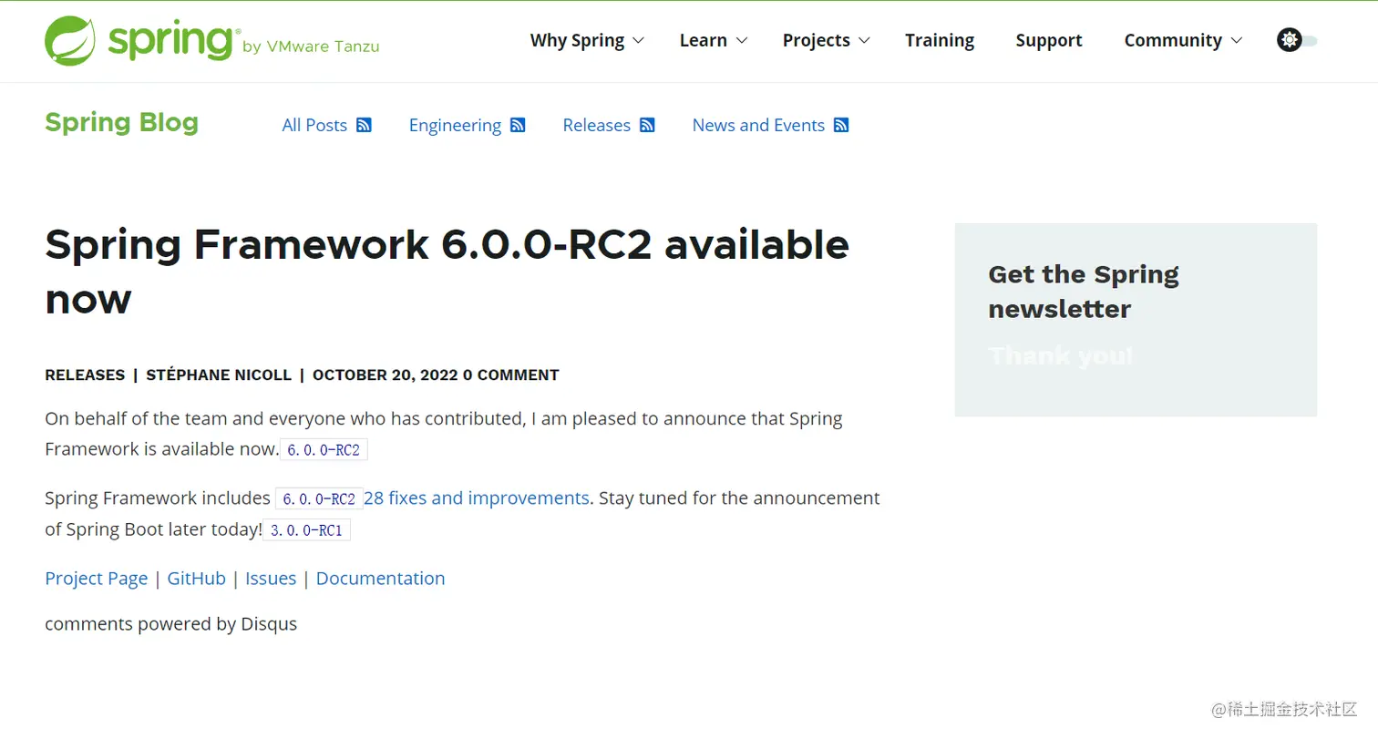The height and width of the screenshot is (739, 1378).
Task: Open the Documentation link
Action: pos(380,579)
